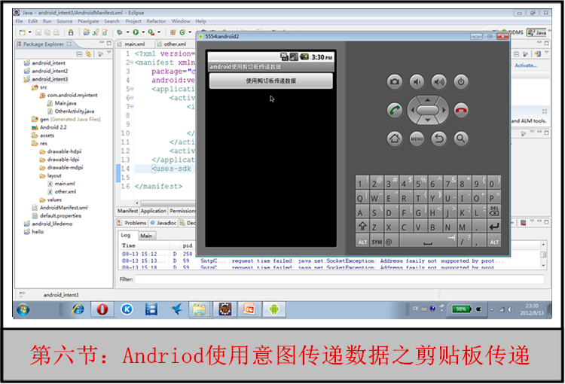Click the emulator MENU button
This screenshot has width=565, height=384.
point(417,139)
